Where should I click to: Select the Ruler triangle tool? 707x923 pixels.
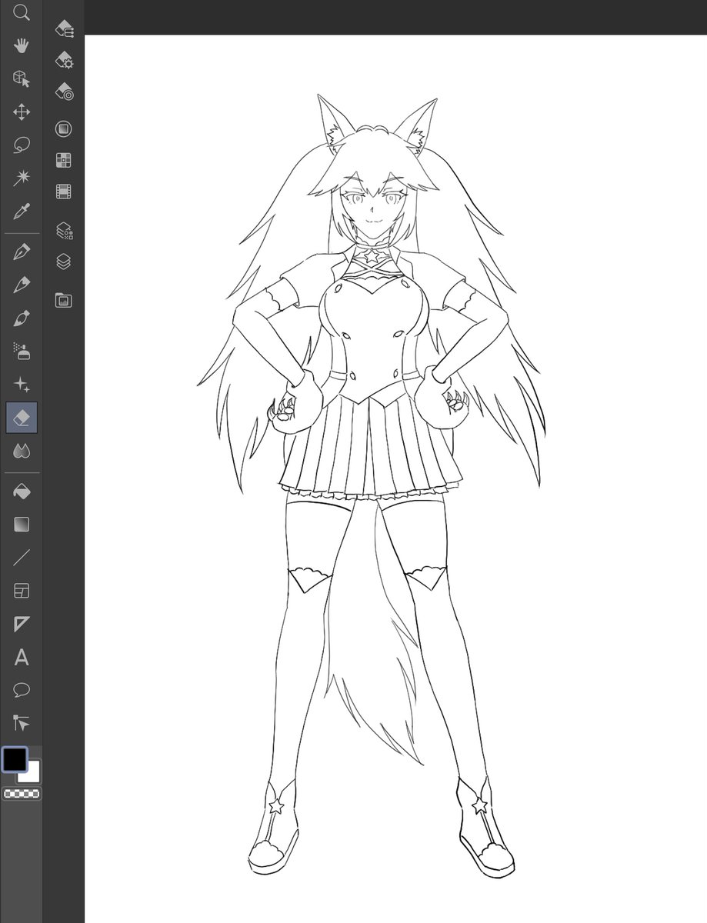22,624
